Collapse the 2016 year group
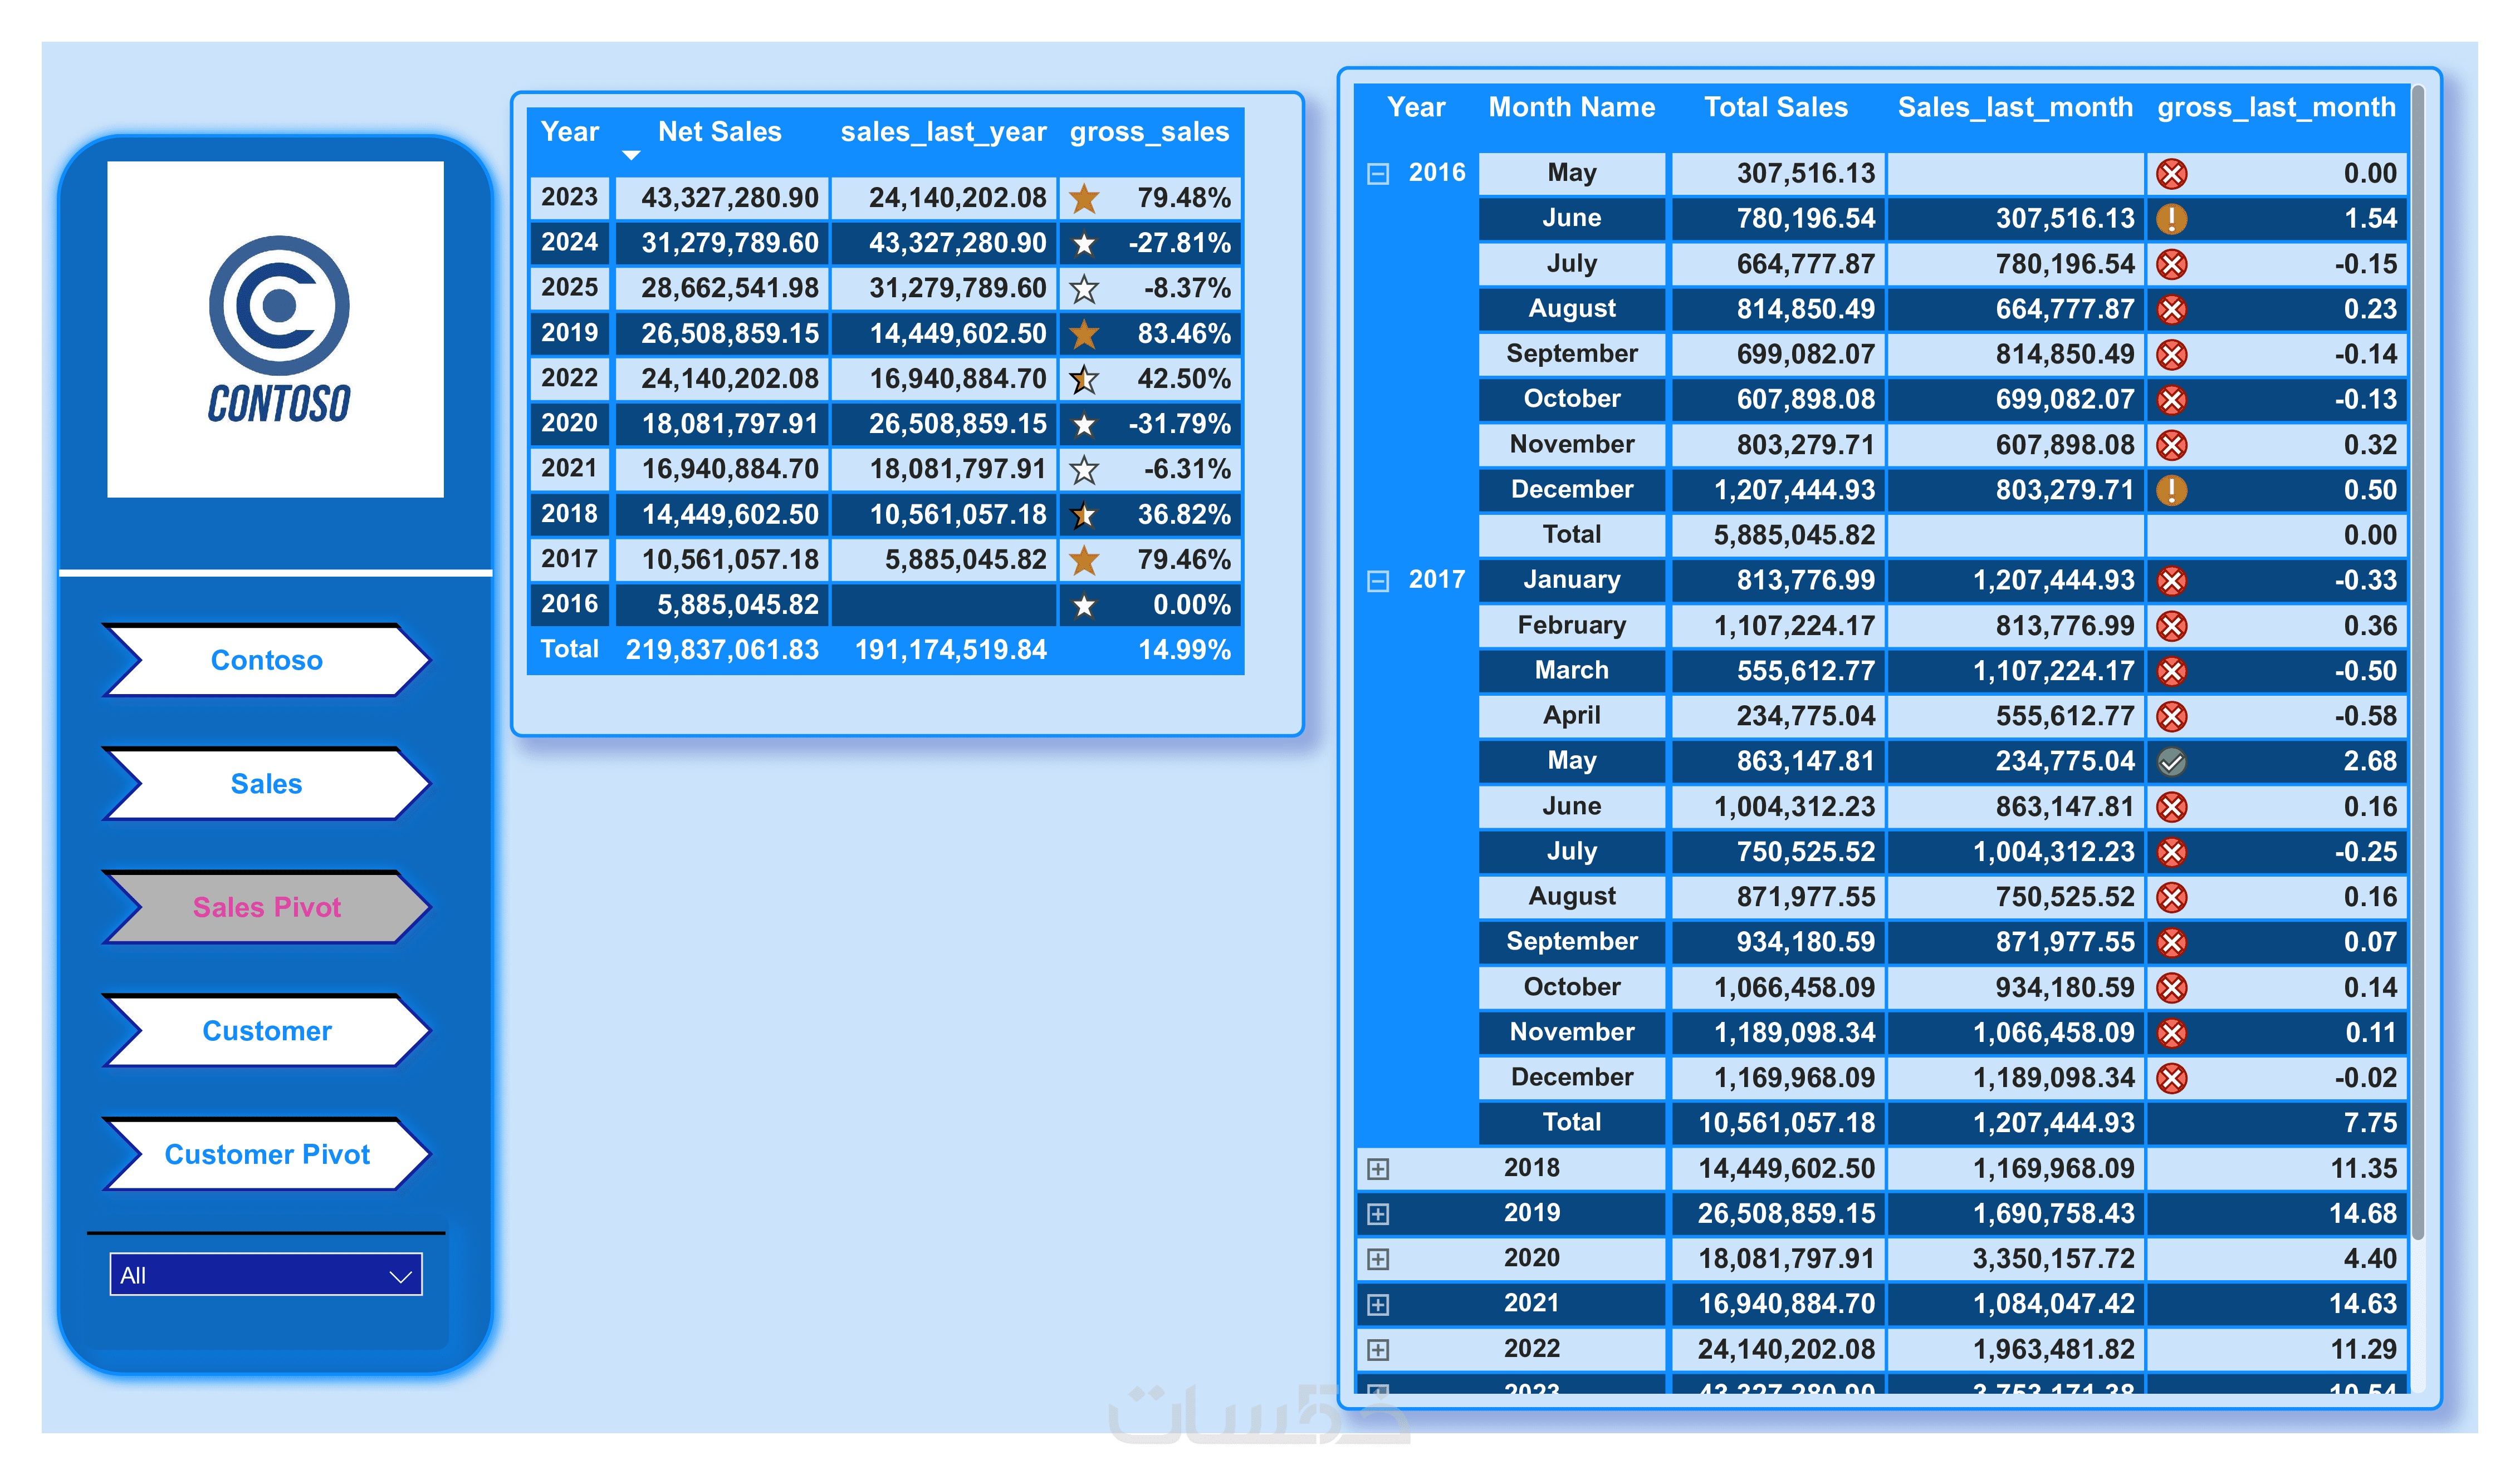The height and width of the screenshot is (1475, 2520). tap(1377, 174)
